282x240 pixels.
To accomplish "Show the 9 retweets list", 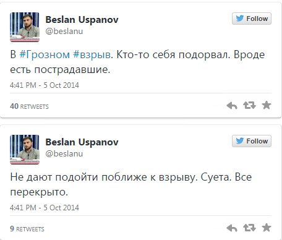I will (x=27, y=229).
